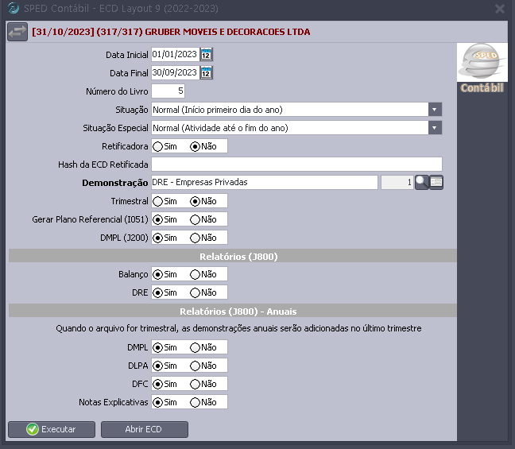Select Não for Retificadora
Viewport: 515px width, 449px height.
point(203,146)
